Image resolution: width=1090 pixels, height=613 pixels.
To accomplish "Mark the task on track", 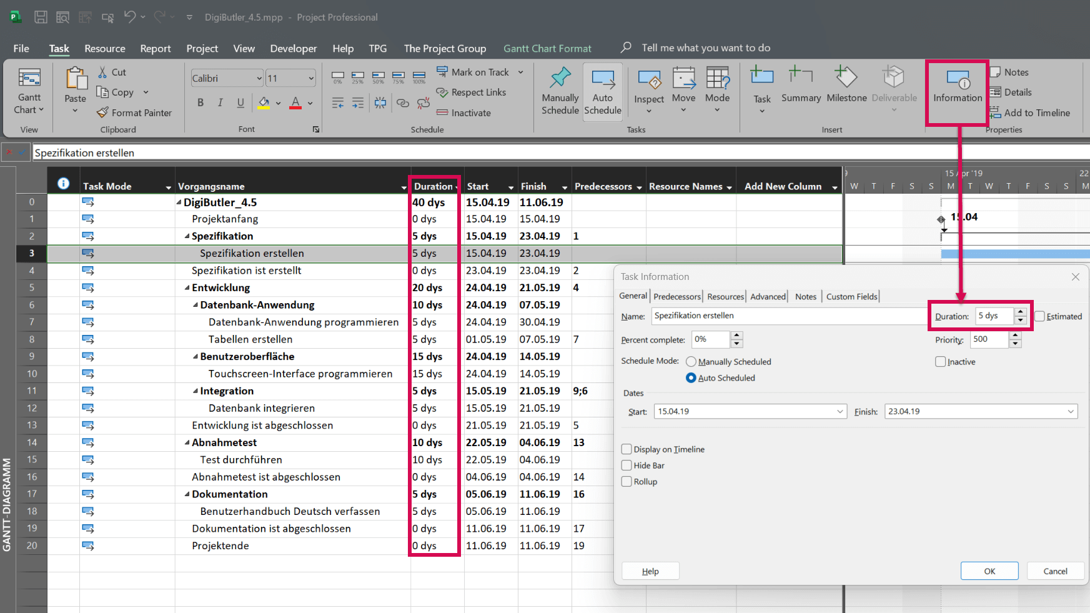I will 480,72.
